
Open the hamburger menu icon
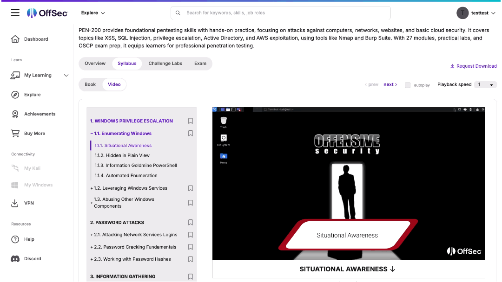[x=15, y=13]
